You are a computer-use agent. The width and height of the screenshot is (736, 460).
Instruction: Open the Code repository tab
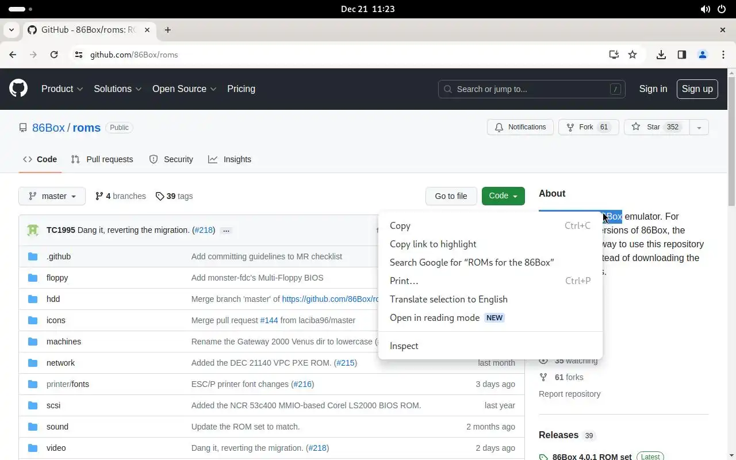pyautogui.click(x=40, y=159)
